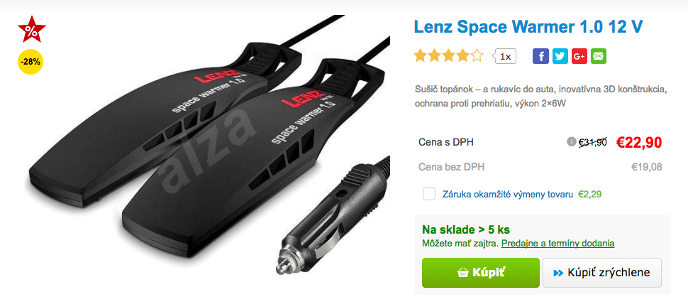Open the 1x review count bubble

click(504, 57)
